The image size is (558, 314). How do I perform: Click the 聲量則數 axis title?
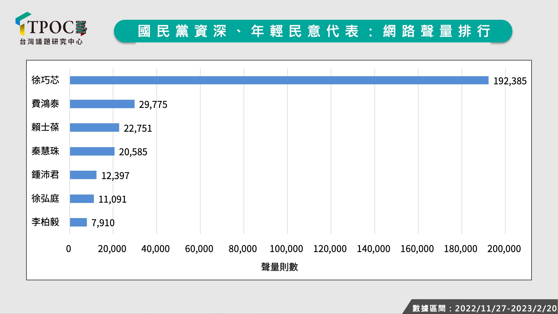[280, 267]
